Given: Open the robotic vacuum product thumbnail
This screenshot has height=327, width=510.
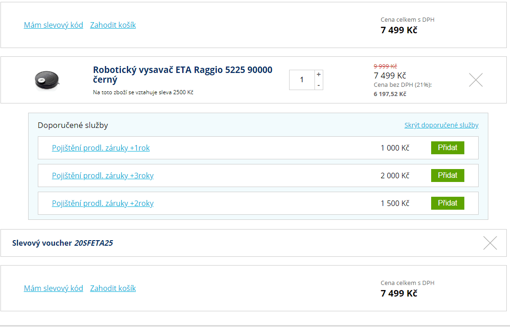Looking at the screenshot, I should point(47,80).
